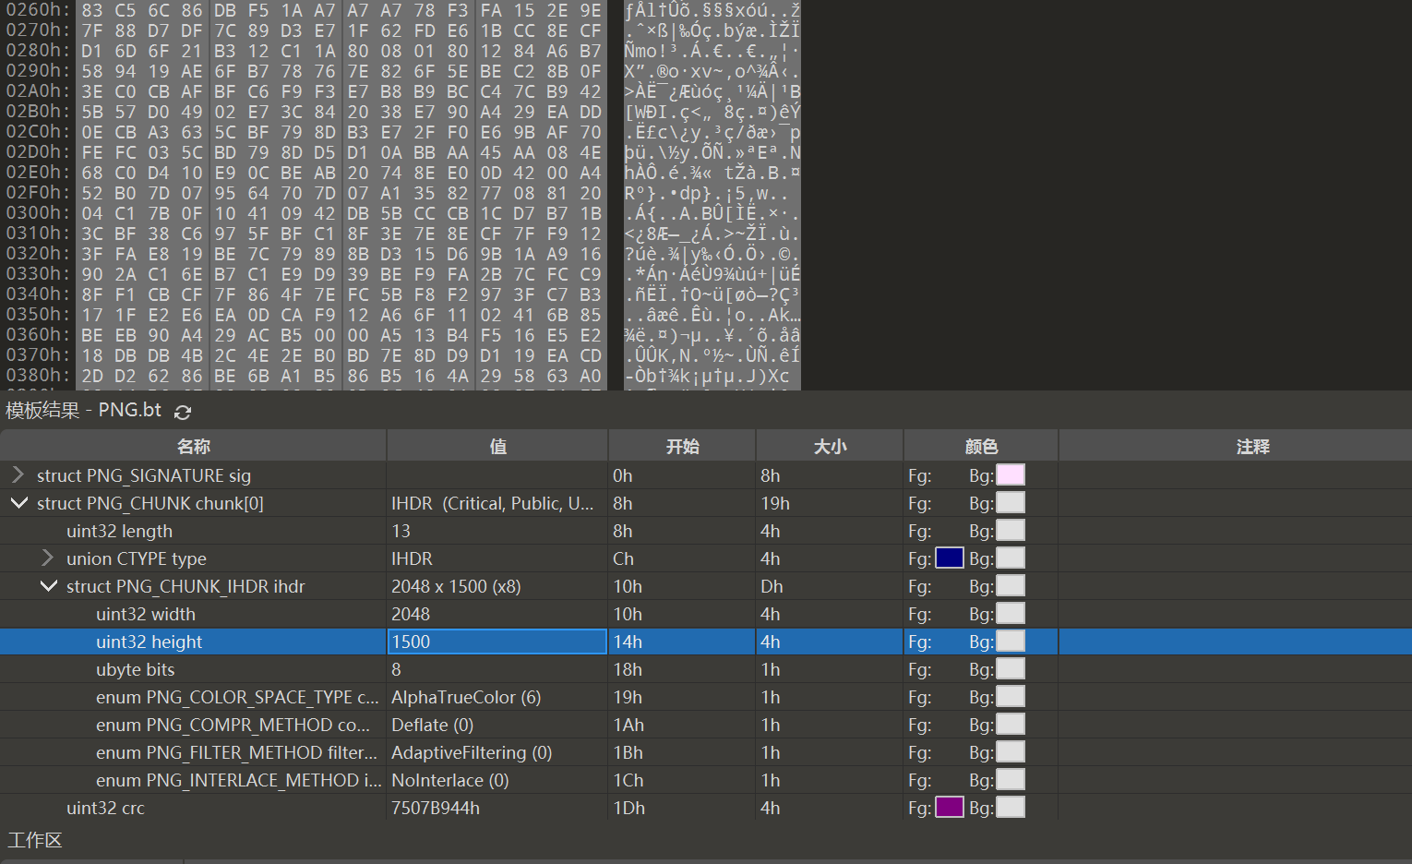Select the enum PNG_COMPR_METHOD row
1412x864 pixels.
point(706,725)
